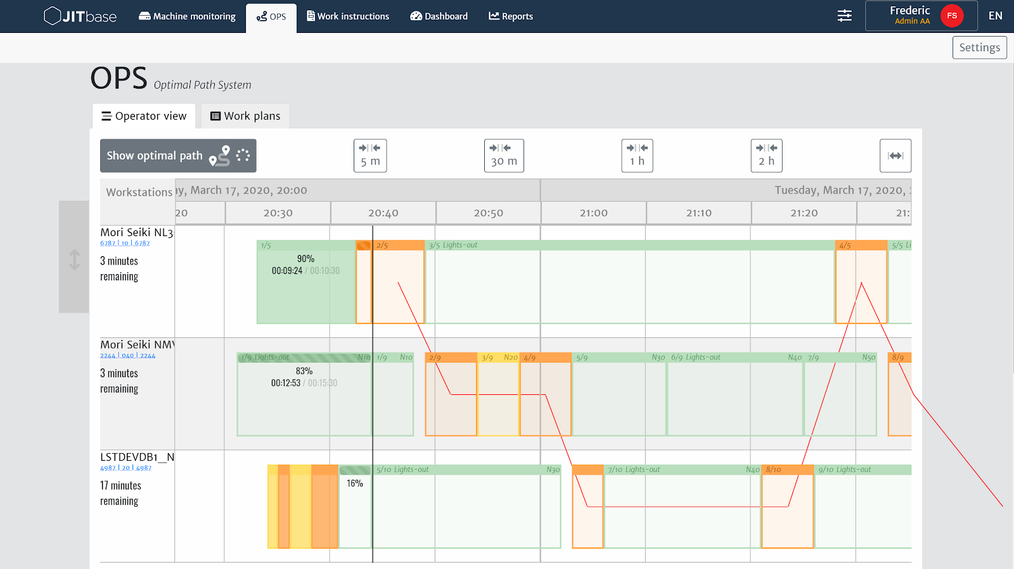Select the 5/9 N30 task block
Image resolution: width=1014 pixels, height=569 pixels.
pyautogui.click(x=619, y=394)
